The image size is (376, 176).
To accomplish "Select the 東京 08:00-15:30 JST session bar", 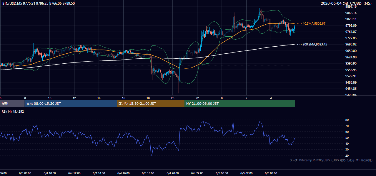I will click(71, 104).
